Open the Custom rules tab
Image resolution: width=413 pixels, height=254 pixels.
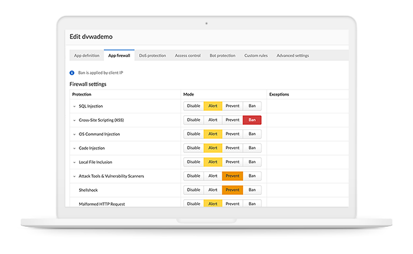tap(256, 56)
